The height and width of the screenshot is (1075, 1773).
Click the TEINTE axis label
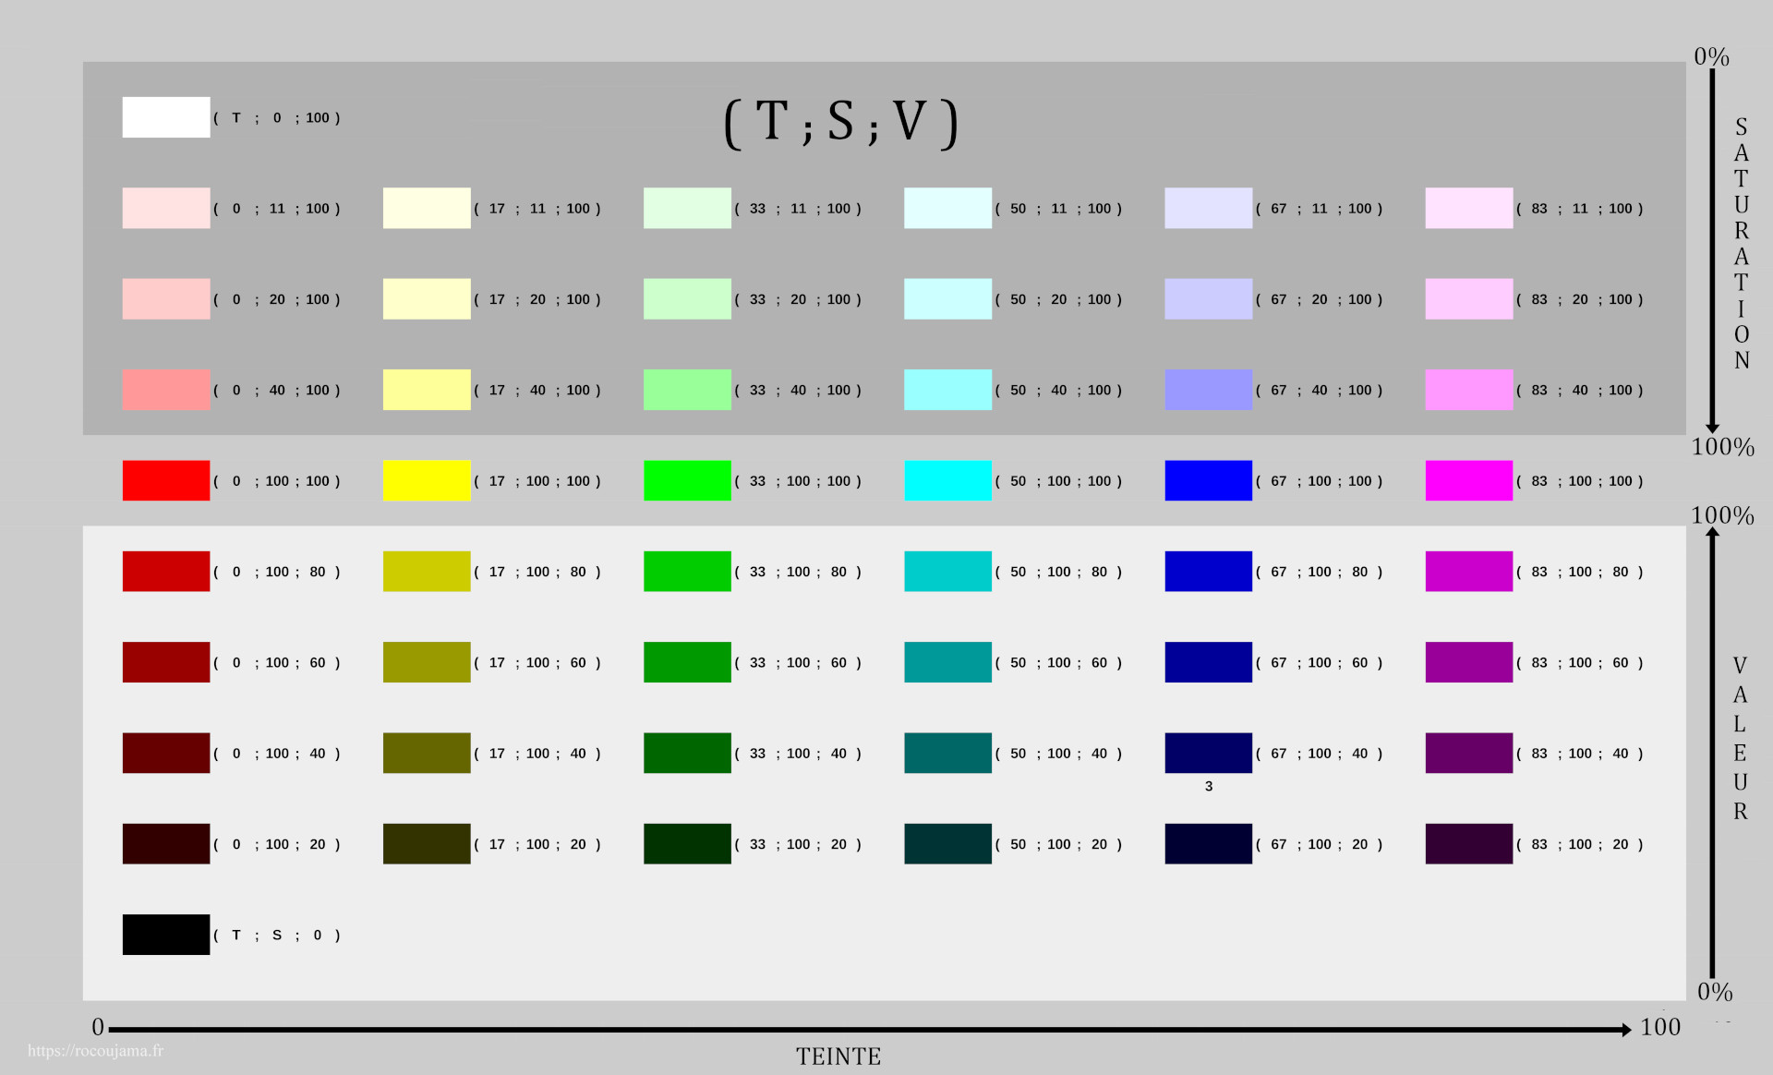tap(838, 1056)
